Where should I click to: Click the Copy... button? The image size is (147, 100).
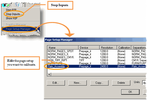(x=99, y=83)
